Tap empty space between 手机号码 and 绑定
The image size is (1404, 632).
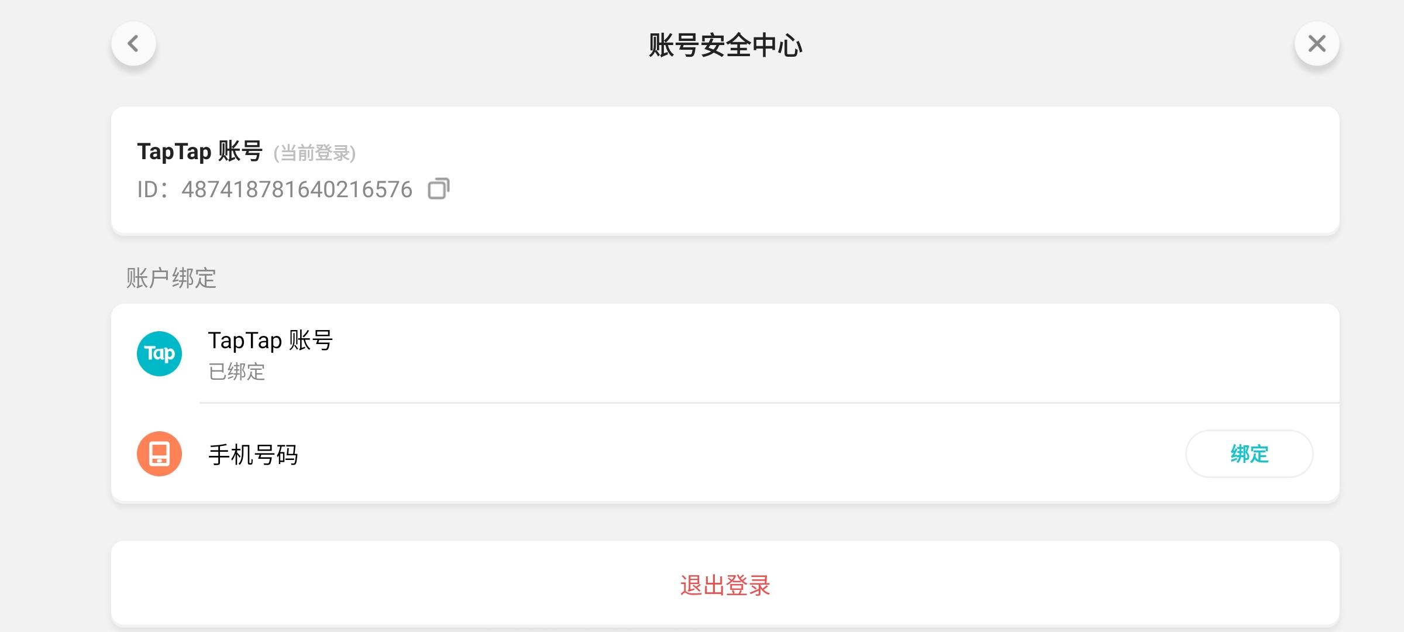pyautogui.click(x=737, y=455)
